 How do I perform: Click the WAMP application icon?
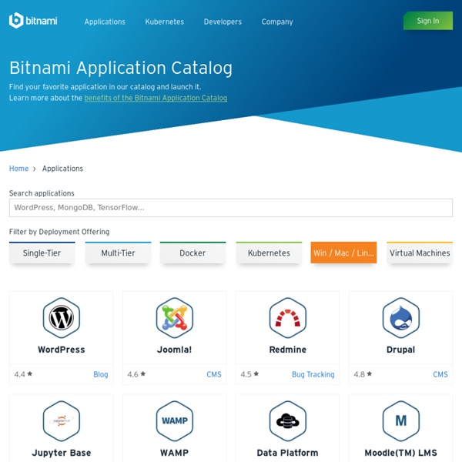tap(174, 420)
